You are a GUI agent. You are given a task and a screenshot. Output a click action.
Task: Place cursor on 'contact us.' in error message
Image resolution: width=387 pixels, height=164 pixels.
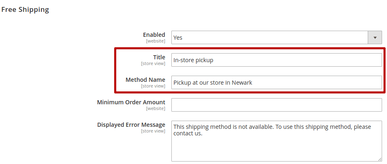[188, 133]
